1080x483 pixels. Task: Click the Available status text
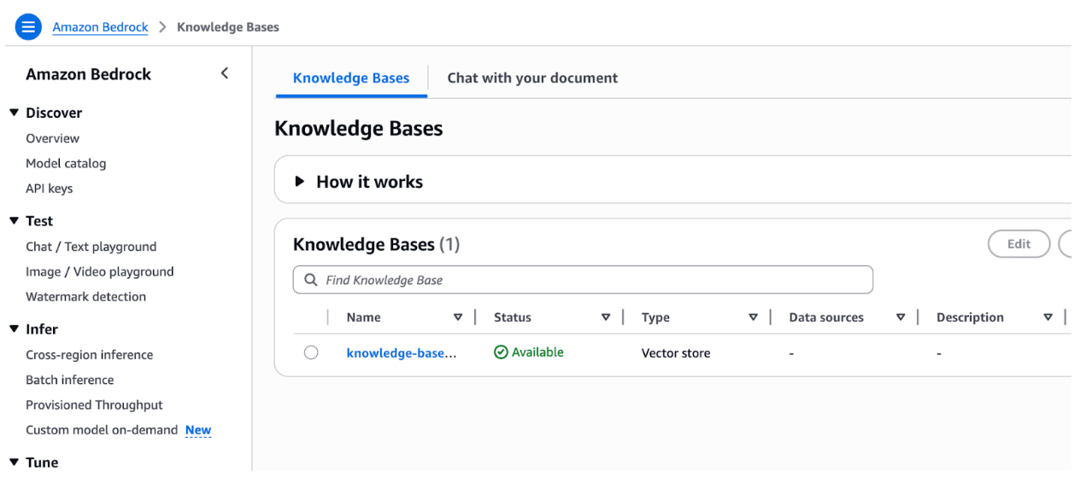click(537, 352)
